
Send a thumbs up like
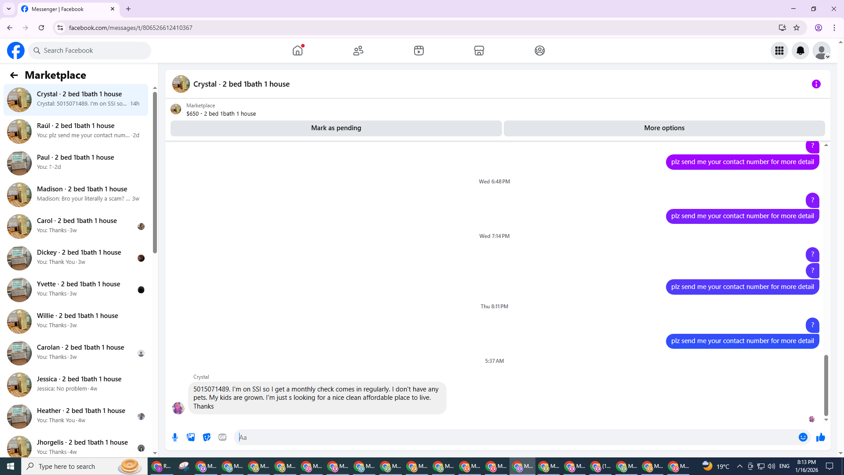pos(820,437)
